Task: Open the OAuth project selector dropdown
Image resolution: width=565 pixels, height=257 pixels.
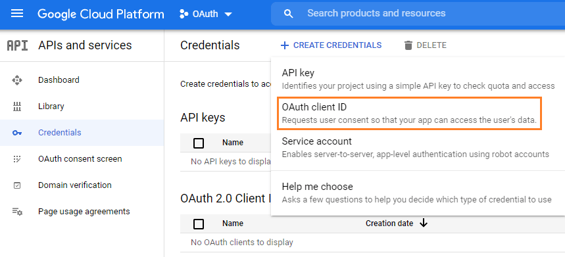Action: click(206, 14)
